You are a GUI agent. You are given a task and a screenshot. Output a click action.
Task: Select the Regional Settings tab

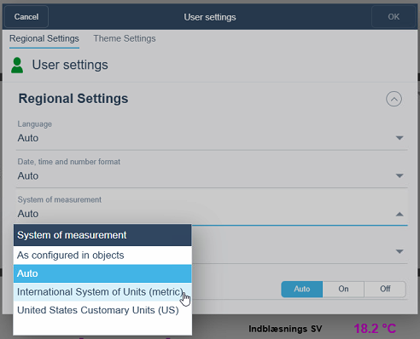(x=44, y=38)
